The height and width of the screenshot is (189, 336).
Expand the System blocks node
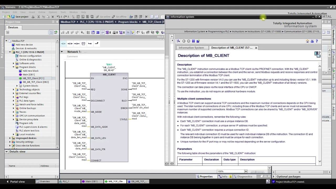click(x=17, y=86)
